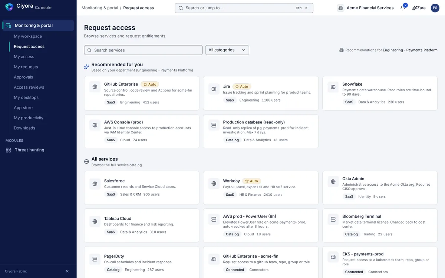Open Access reviews
The width and height of the screenshot is (445, 278).
[x=29, y=87]
